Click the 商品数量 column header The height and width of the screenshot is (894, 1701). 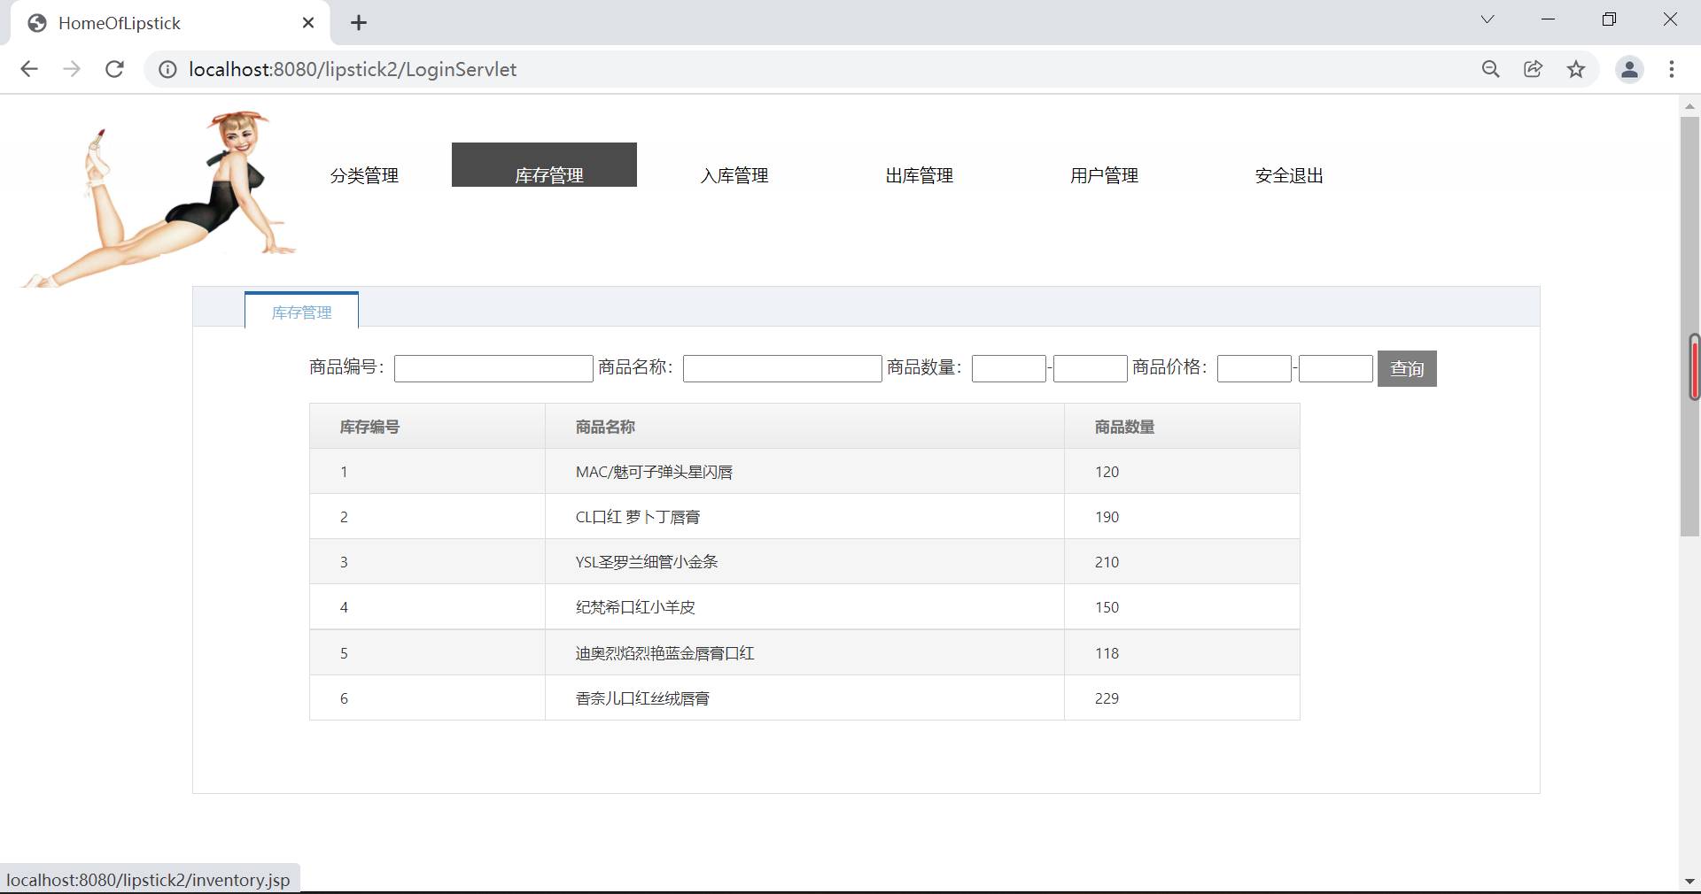1182,427
